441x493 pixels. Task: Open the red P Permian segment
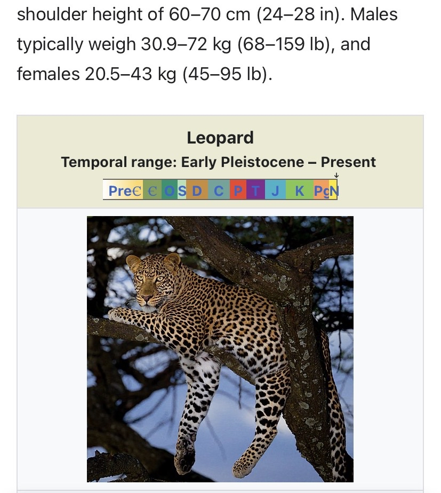point(238,191)
